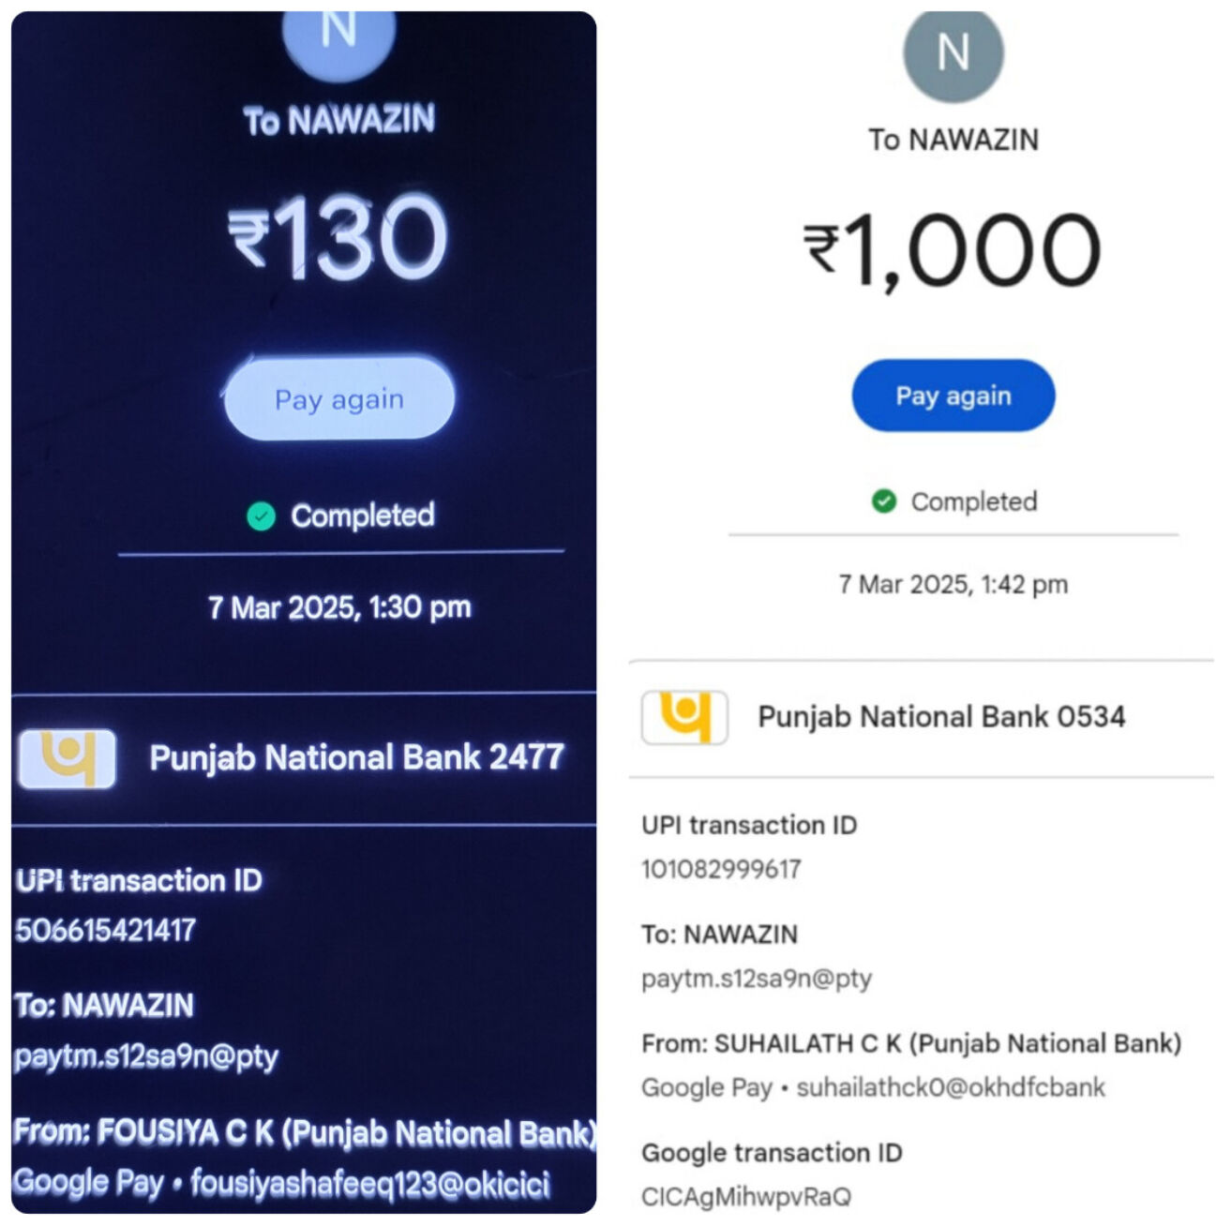
Task: Click green Completed checkmark on light receipt
Action: pos(883,501)
